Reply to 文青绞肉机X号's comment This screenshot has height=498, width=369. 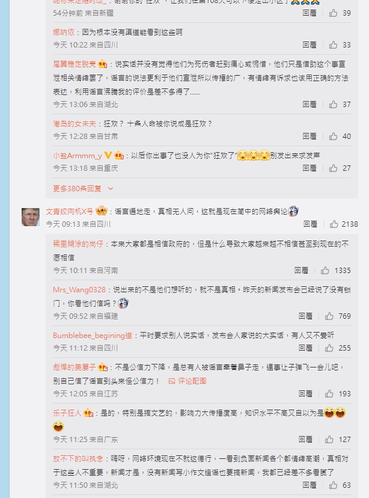coord(310,224)
